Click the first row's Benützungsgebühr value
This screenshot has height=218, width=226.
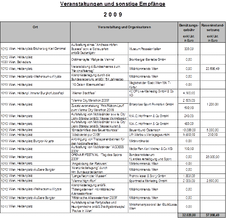(189, 48)
